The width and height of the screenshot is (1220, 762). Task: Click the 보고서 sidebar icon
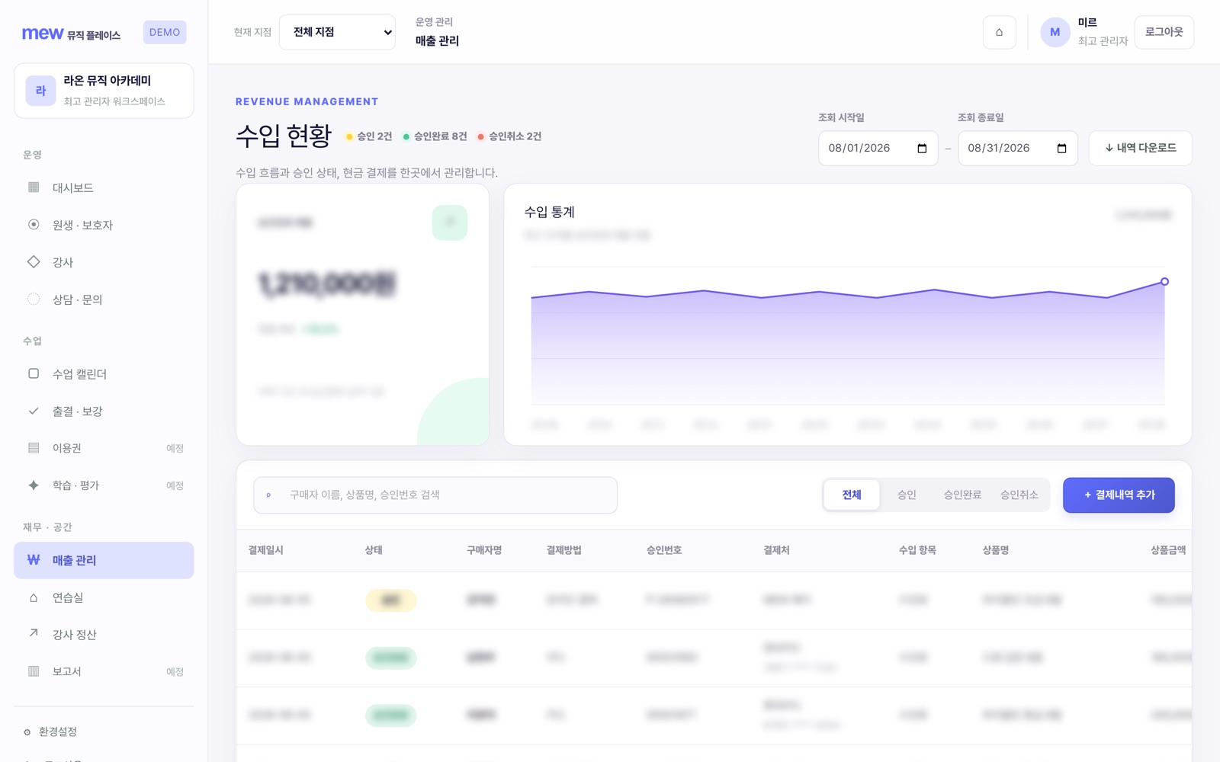pos(34,671)
